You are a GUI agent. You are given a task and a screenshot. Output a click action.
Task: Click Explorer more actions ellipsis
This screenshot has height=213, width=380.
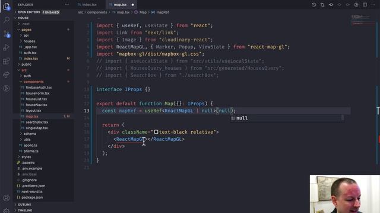pos(67,5)
